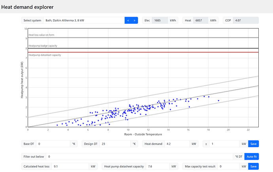The image size is (273, 172).
Task: Click the Base DT input field
Action: pyautogui.click(x=53, y=144)
